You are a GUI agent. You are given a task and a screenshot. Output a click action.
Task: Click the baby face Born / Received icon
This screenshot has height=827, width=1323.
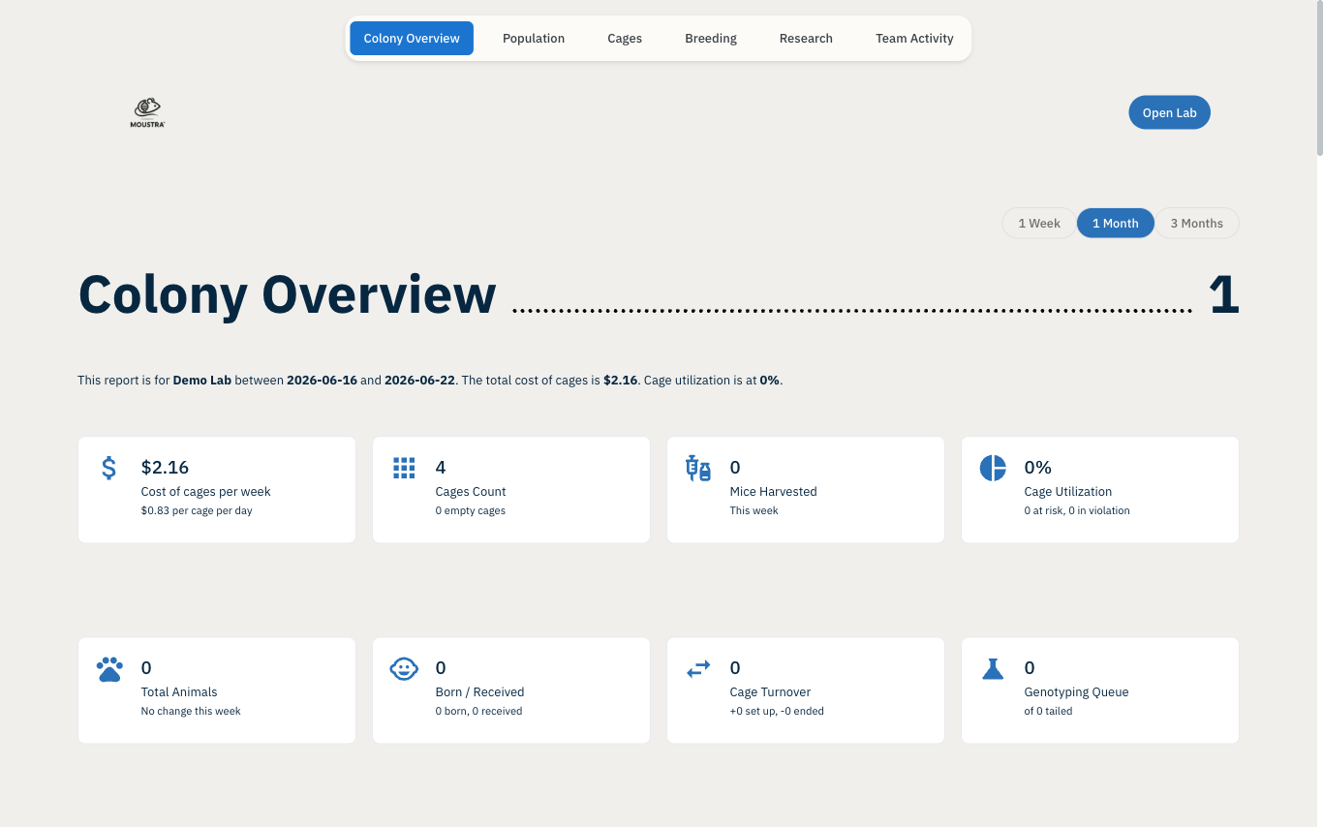[x=404, y=668]
